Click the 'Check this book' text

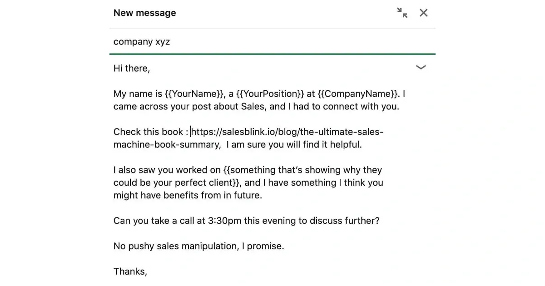tap(148, 132)
